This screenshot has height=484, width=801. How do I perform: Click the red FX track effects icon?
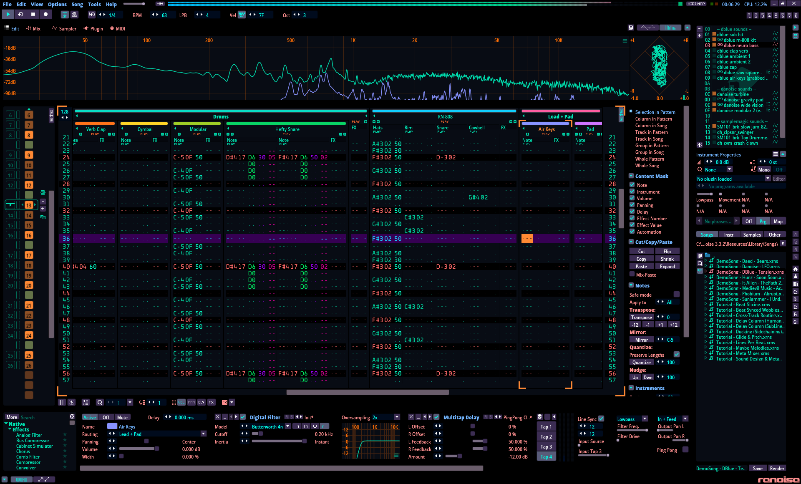tap(225, 402)
